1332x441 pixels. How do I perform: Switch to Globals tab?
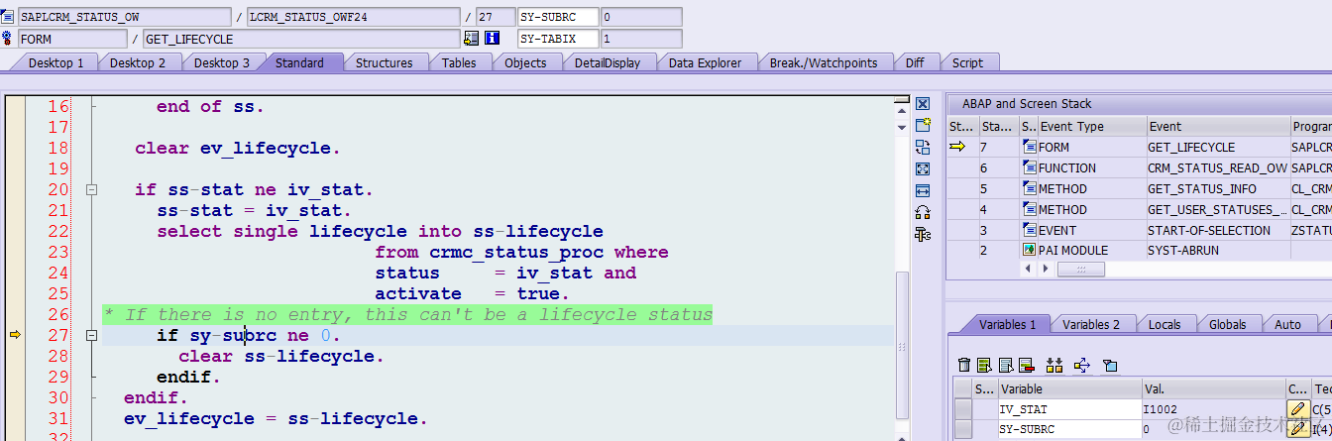(x=1228, y=324)
